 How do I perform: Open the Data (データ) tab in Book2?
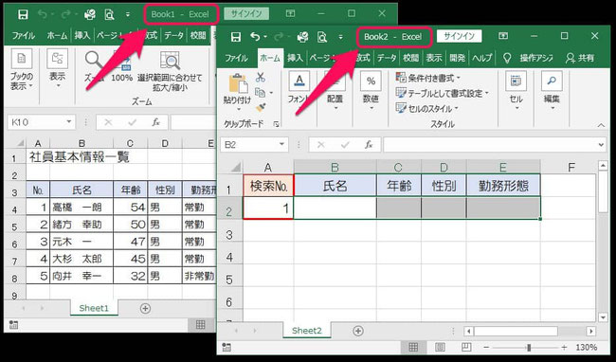387,58
